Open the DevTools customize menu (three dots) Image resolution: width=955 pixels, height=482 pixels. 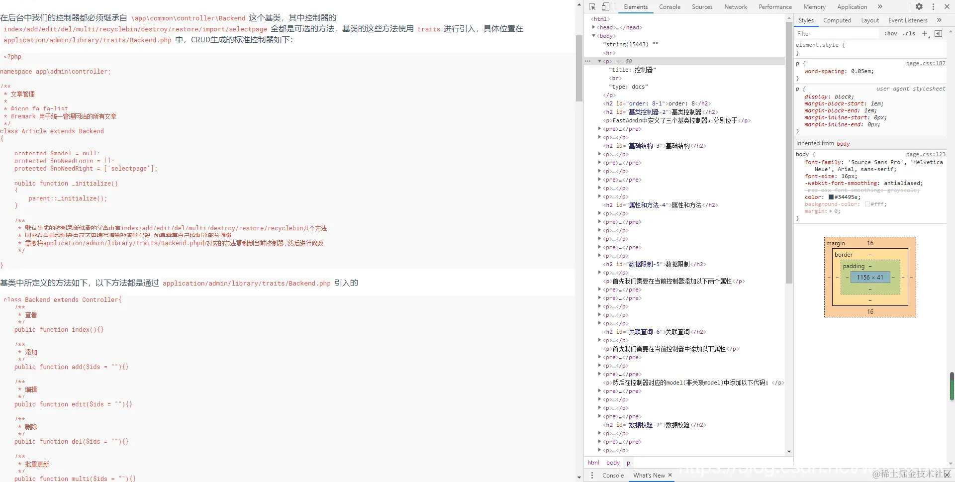tap(933, 6)
